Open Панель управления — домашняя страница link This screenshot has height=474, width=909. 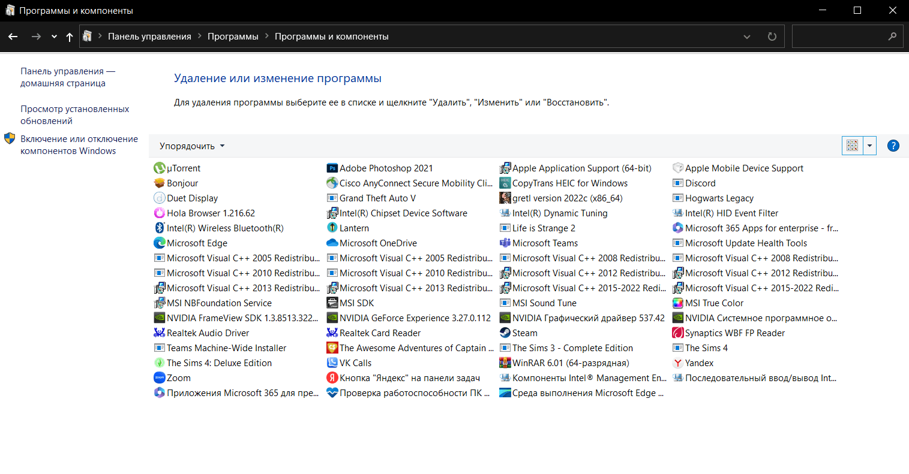[68, 77]
